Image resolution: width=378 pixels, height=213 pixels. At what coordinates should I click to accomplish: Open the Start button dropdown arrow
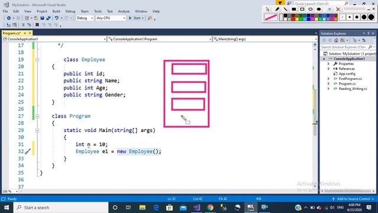point(143,18)
